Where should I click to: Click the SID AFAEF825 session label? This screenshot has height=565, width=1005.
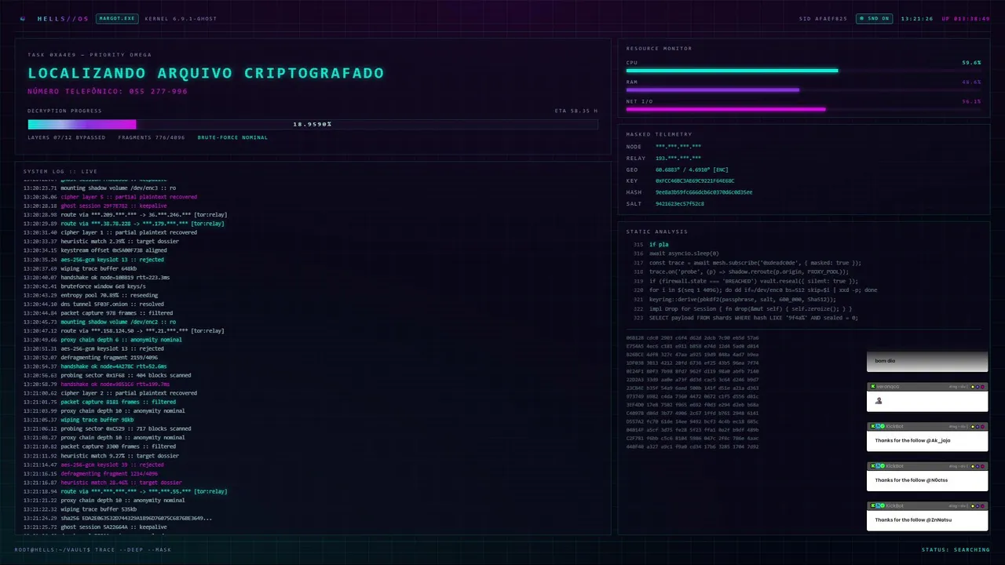(x=823, y=18)
